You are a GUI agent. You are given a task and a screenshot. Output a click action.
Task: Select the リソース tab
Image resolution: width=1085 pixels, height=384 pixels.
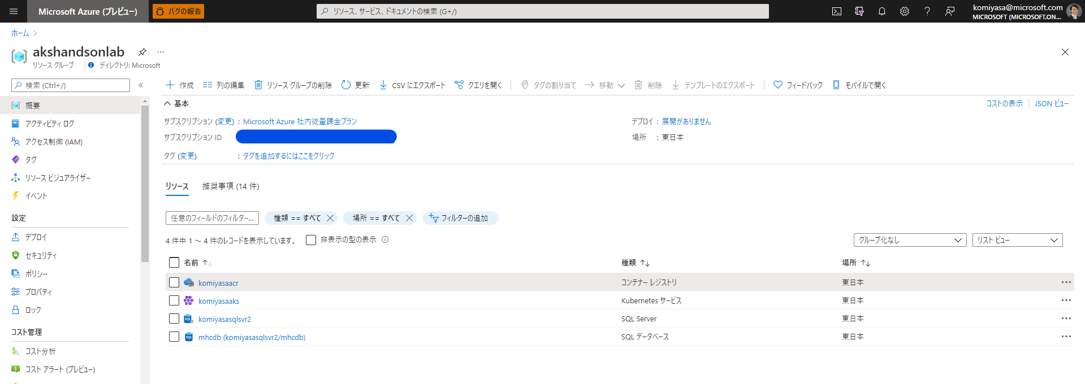pyautogui.click(x=177, y=186)
